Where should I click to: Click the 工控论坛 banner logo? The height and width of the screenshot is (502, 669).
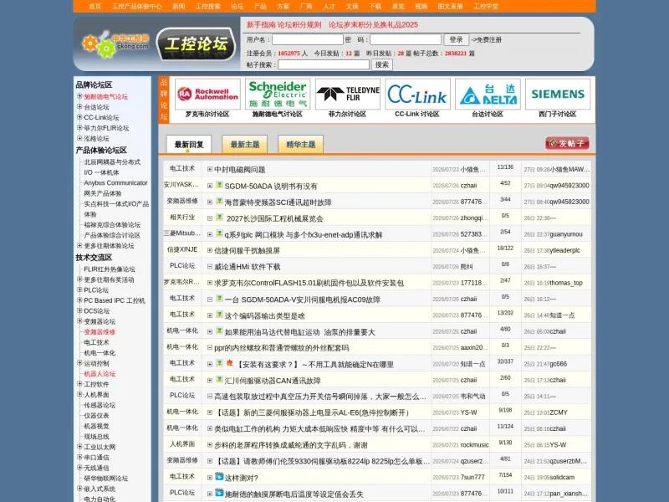[x=196, y=44]
